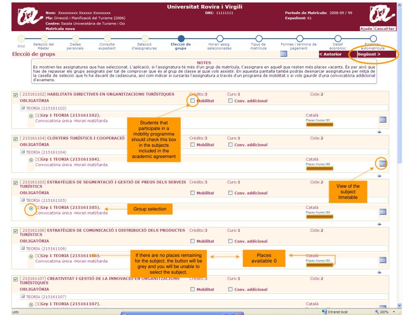420x315 pixels.
Task: Go to Inici step
Action: (21, 39)
